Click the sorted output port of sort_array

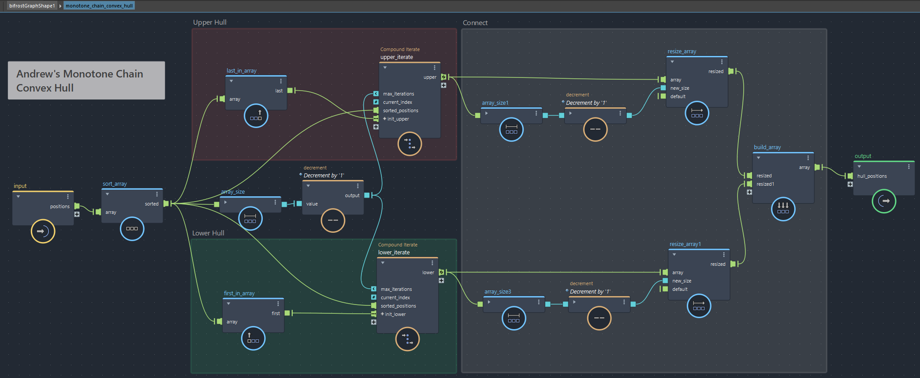pyautogui.click(x=166, y=204)
